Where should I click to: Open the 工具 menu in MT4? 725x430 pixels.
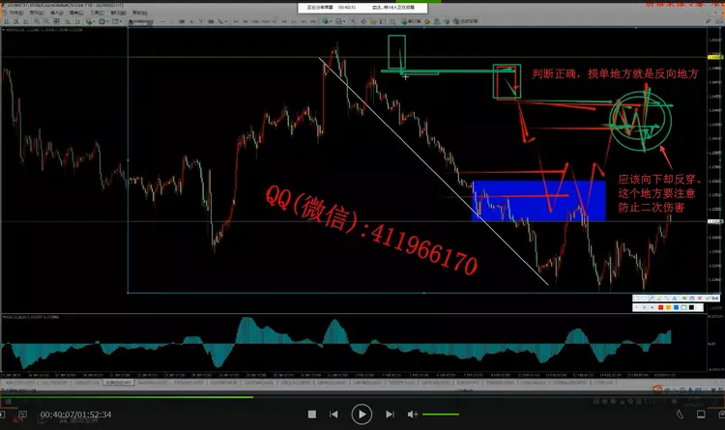[x=98, y=13]
